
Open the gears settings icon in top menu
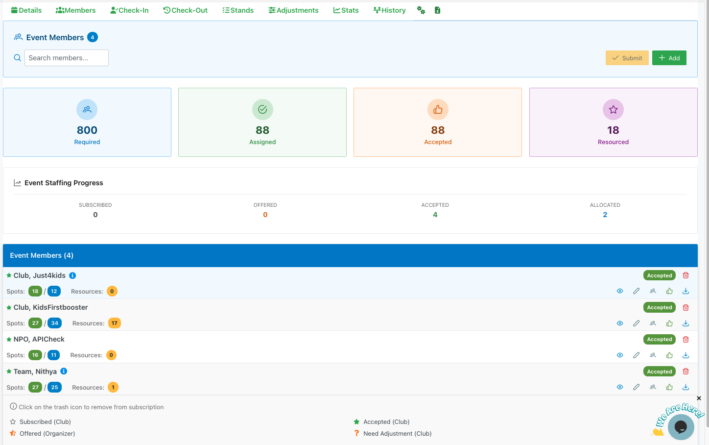click(421, 10)
